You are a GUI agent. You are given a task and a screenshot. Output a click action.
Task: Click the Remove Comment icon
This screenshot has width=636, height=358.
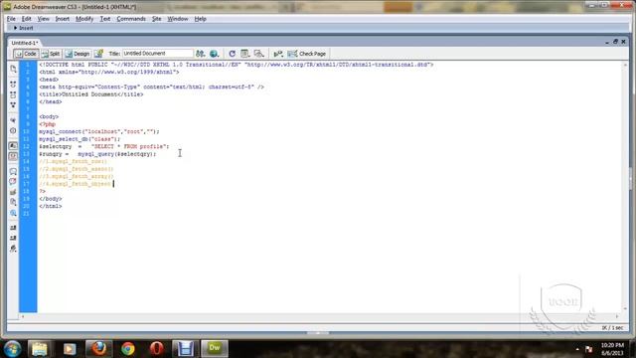click(13, 181)
